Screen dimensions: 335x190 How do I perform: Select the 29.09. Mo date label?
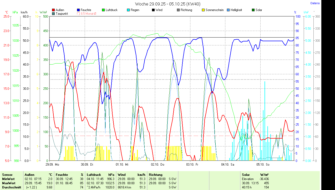click(52, 165)
